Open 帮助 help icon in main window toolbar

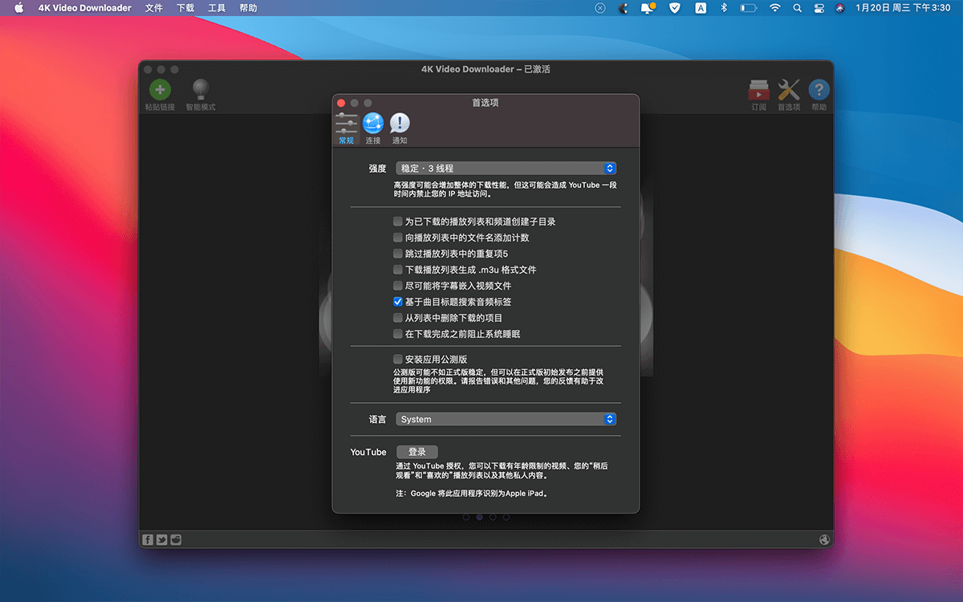pyautogui.click(x=819, y=90)
